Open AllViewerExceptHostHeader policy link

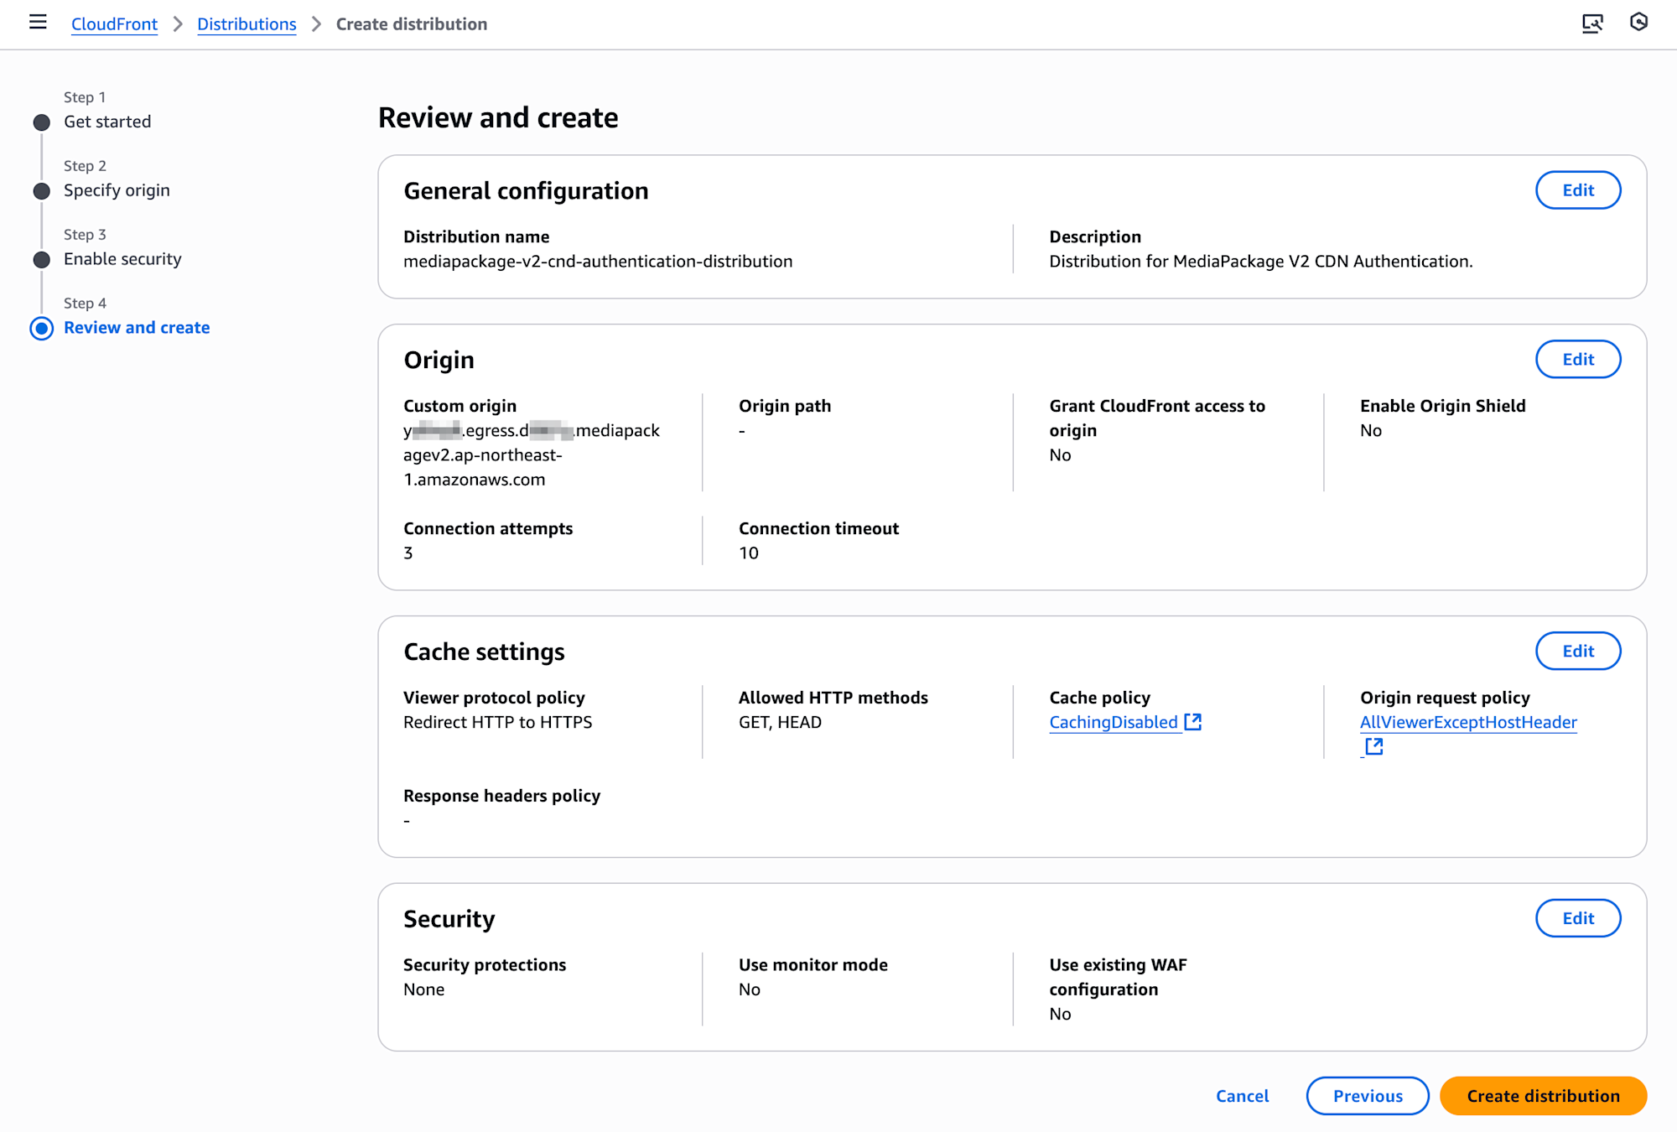tap(1467, 722)
